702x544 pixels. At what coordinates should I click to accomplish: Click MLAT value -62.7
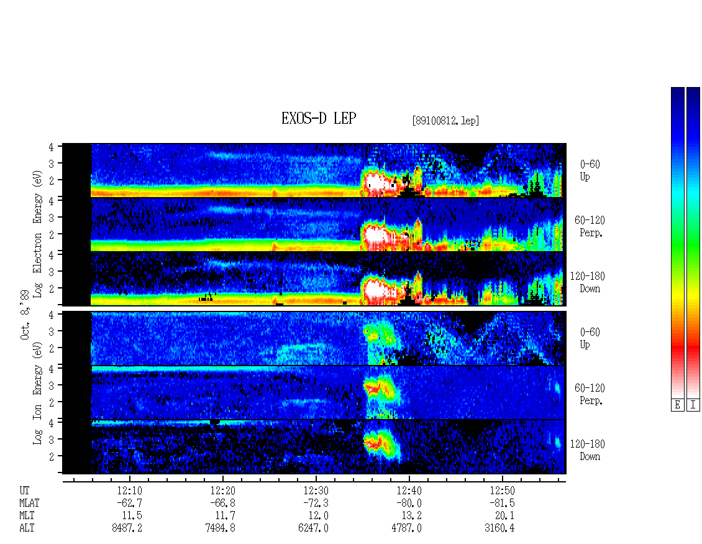pyautogui.click(x=130, y=503)
